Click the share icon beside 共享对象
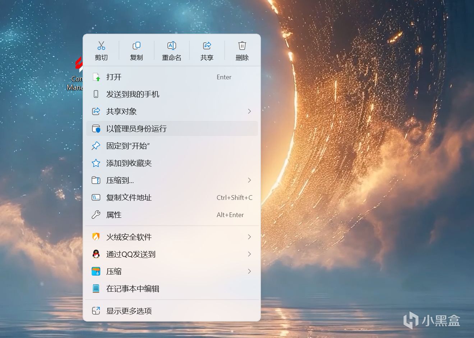This screenshot has height=338, width=474. [x=96, y=111]
